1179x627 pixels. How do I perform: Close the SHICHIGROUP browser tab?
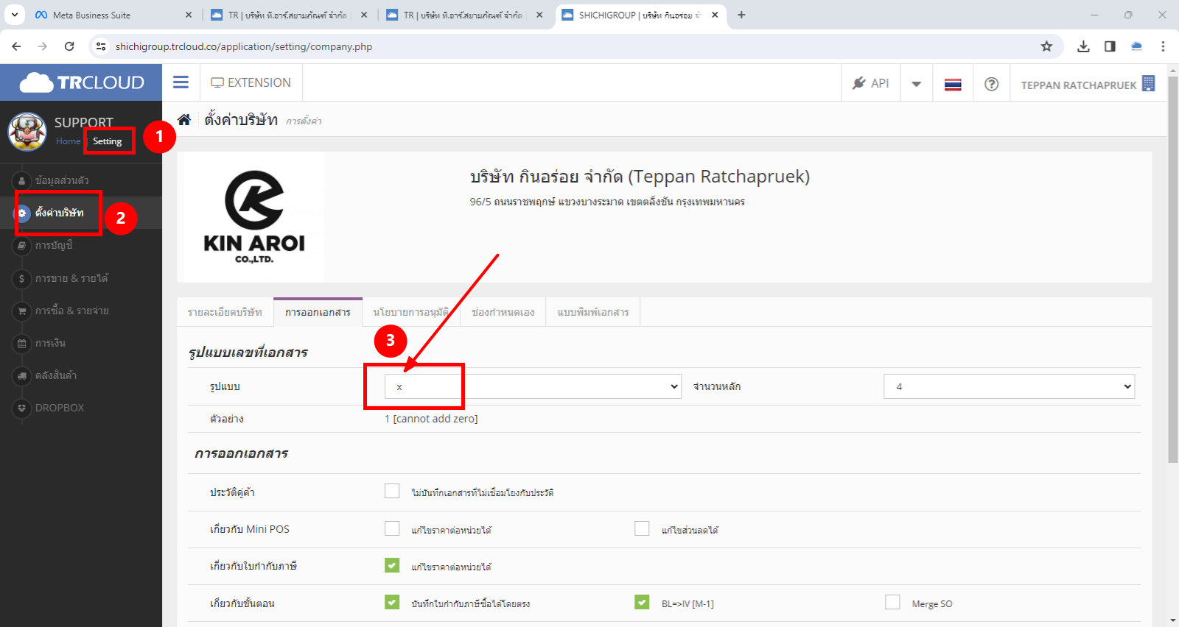coord(715,15)
